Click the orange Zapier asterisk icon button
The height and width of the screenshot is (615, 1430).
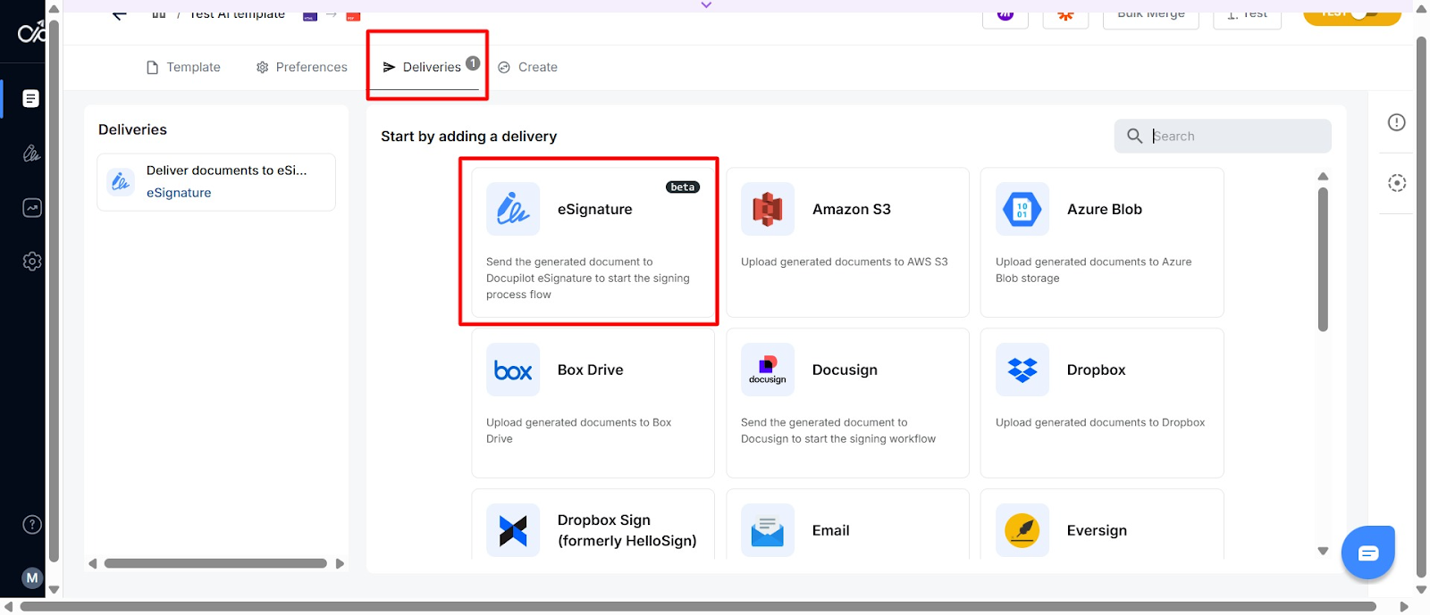tap(1065, 14)
